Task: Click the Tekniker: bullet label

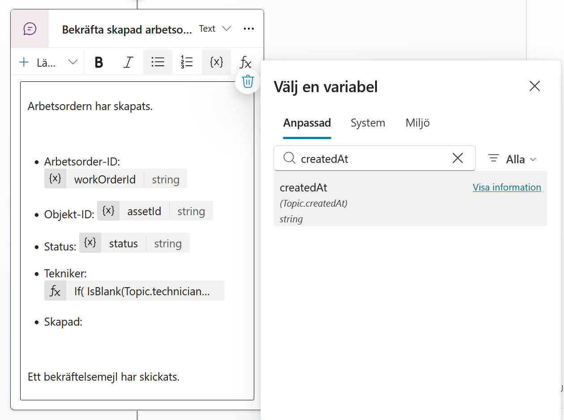Action: tap(65, 273)
